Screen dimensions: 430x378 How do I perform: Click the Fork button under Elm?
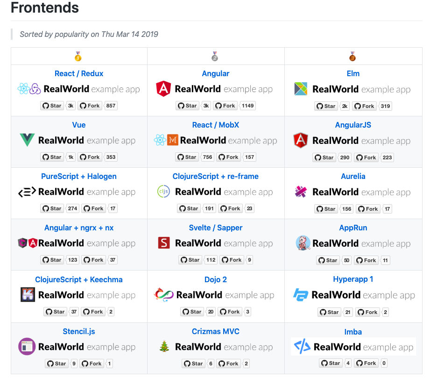364,106
